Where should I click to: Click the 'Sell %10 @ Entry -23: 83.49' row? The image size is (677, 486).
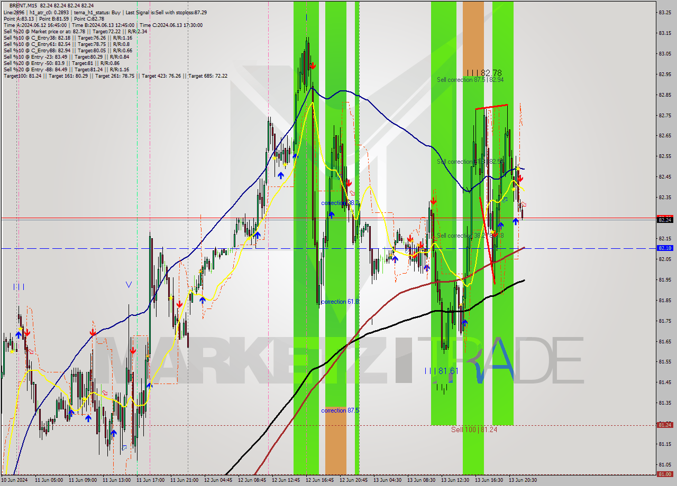pyautogui.click(x=66, y=57)
